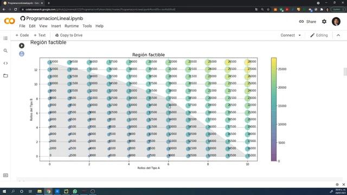This screenshot has height=195, width=347.
Task: Bookmark this page with the star
Action: click(268, 9)
